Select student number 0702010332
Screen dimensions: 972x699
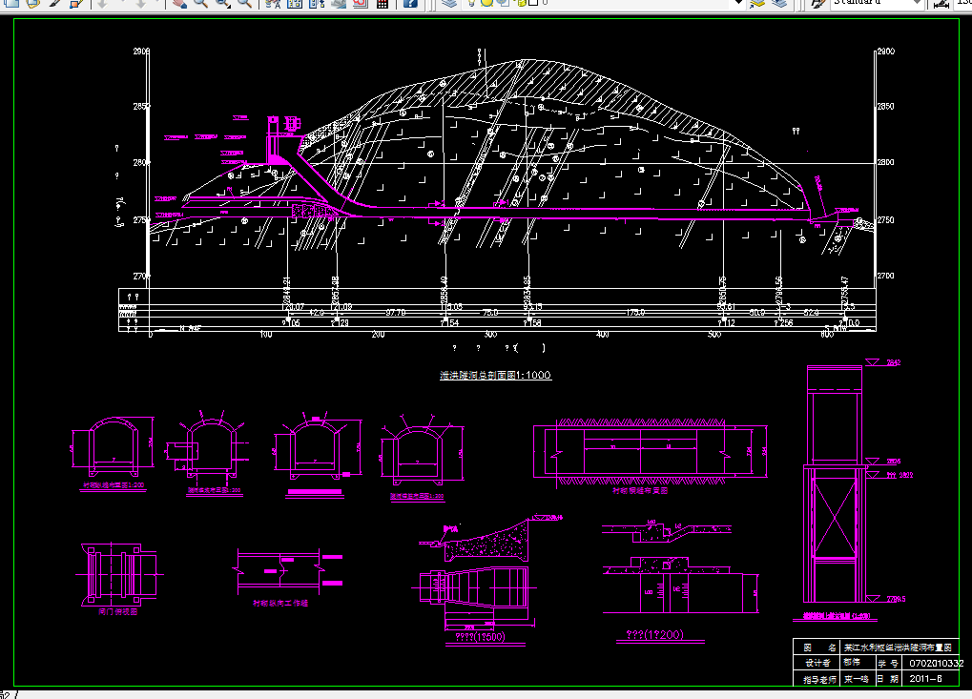click(x=936, y=663)
